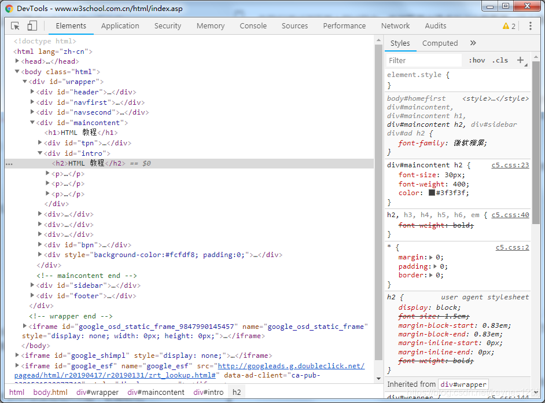Open the warnings count indicator
Viewport: 545px width, 403px height.
point(509,26)
